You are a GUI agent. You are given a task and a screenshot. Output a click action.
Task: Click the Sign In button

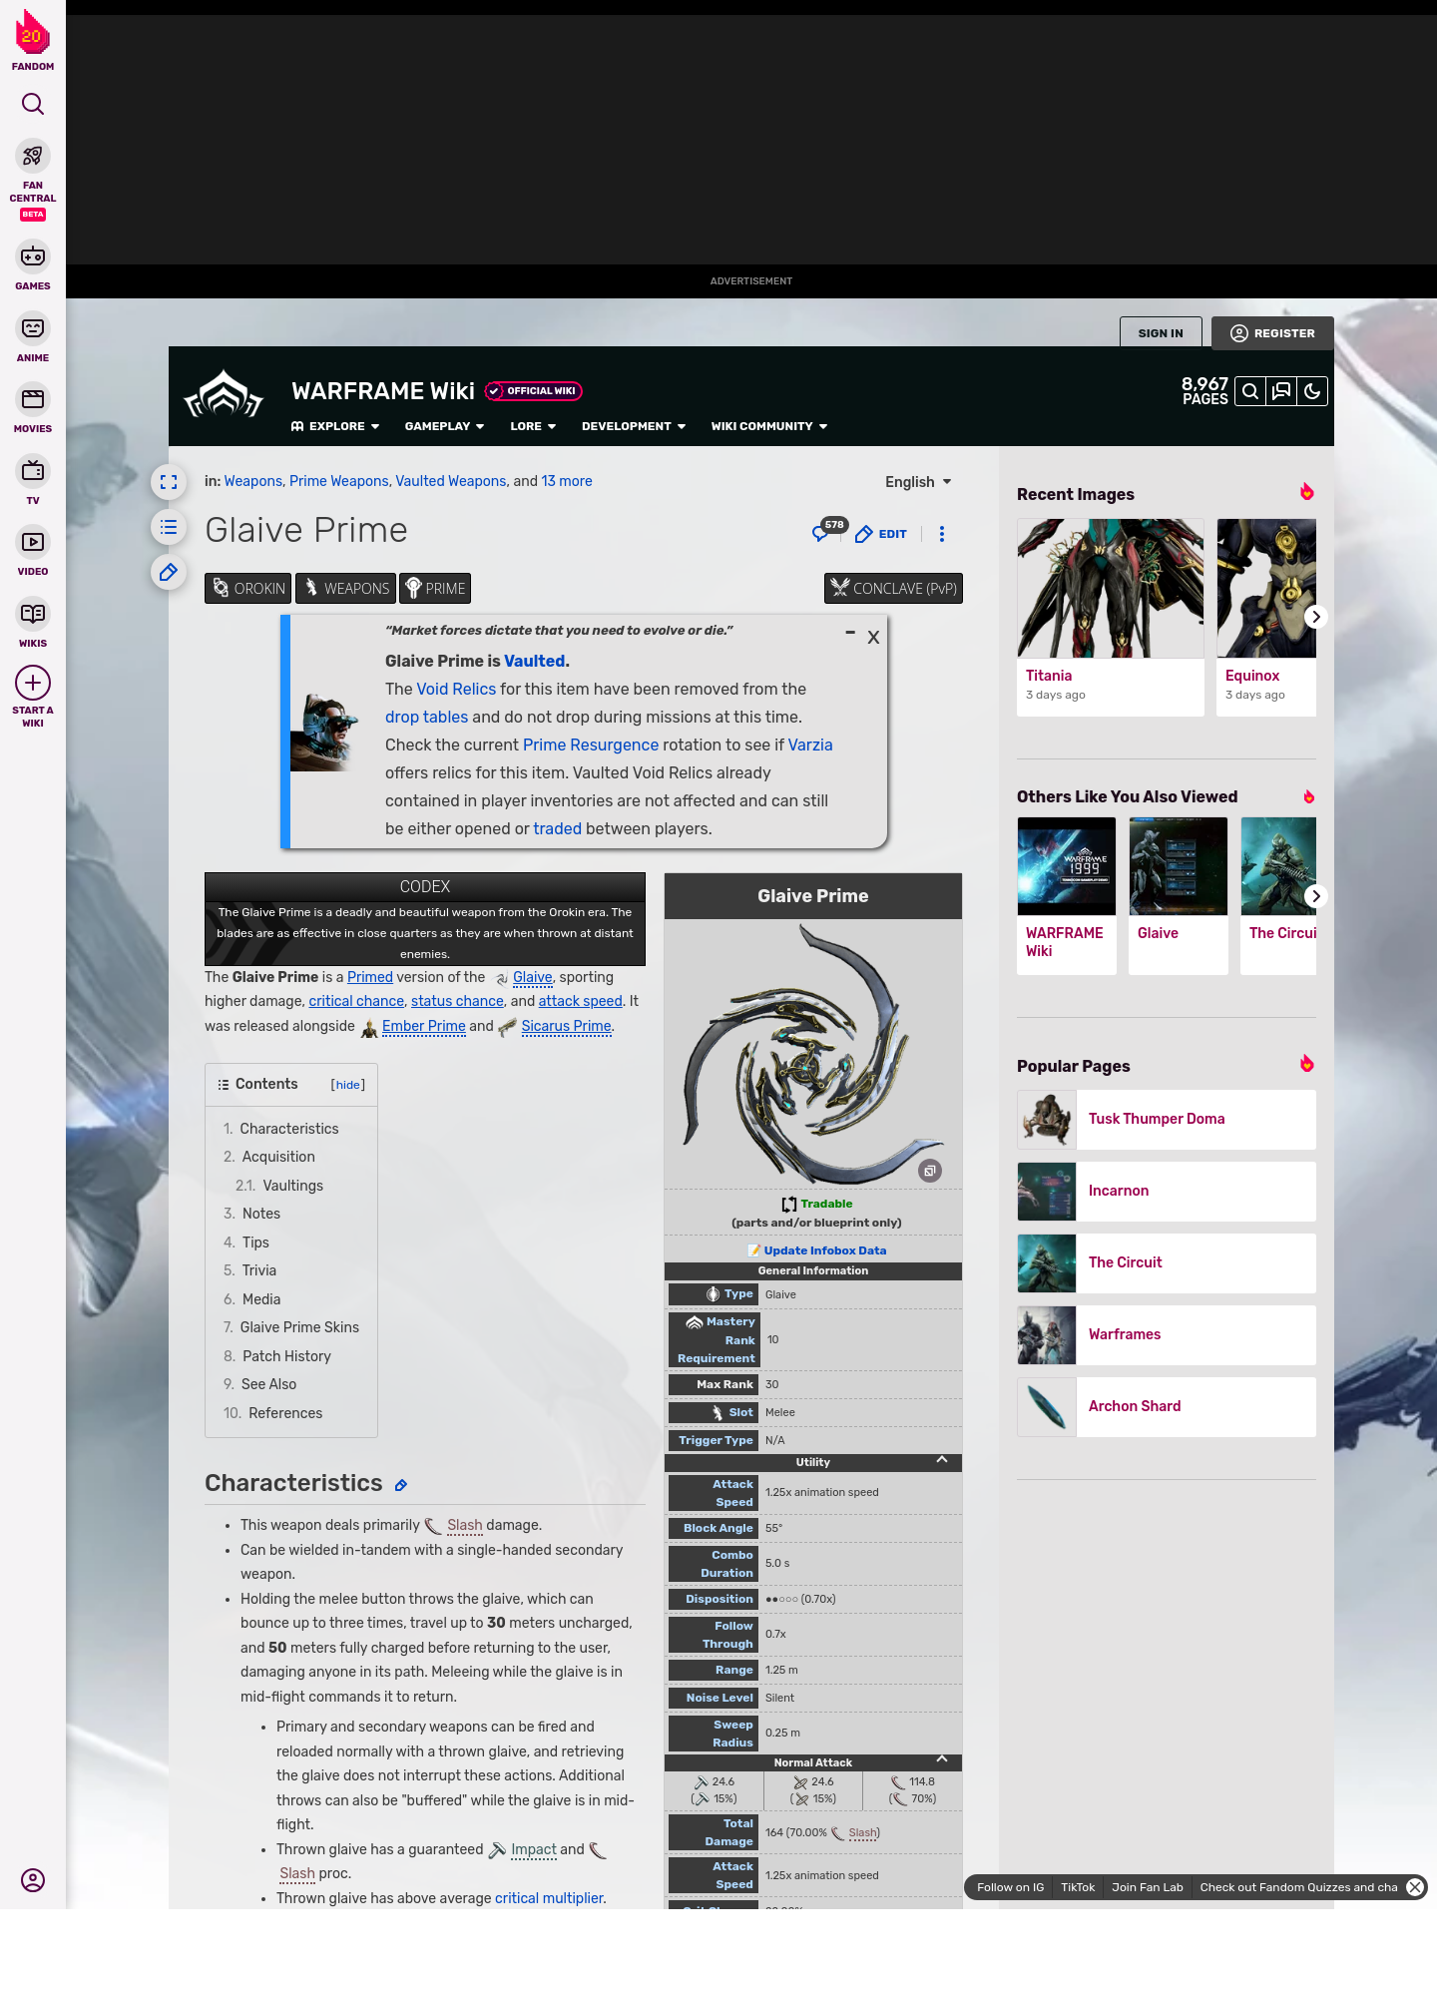(x=1161, y=333)
